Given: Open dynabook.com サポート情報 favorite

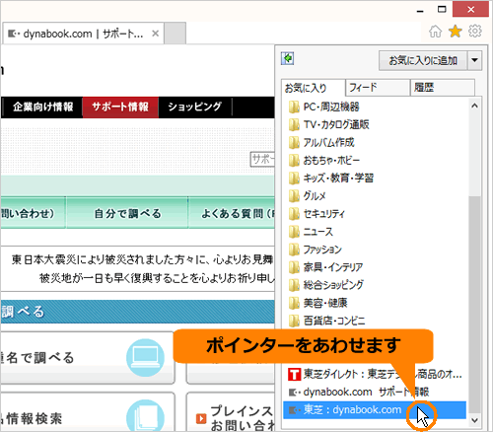Looking at the screenshot, I should pos(358,392).
